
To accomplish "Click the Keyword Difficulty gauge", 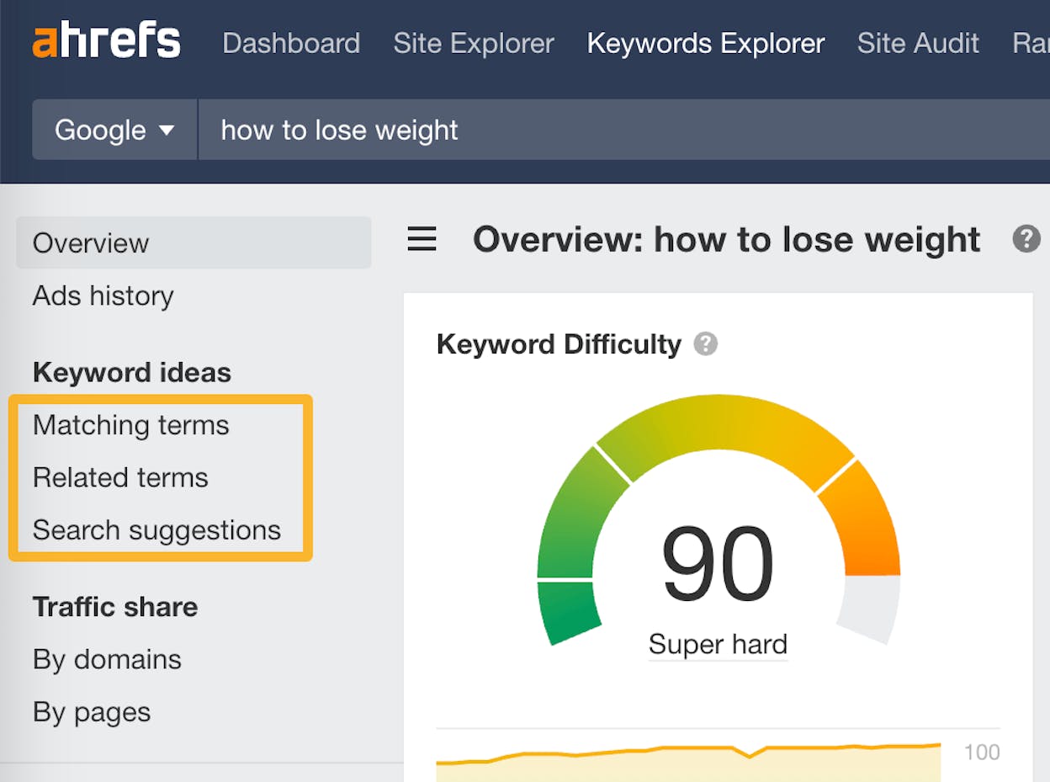I will coord(719,519).
